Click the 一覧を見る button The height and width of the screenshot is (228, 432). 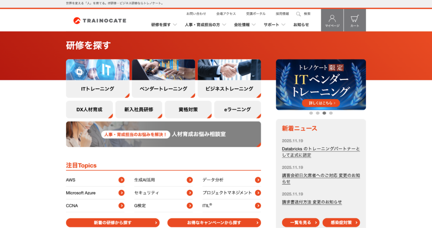coord(300,223)
